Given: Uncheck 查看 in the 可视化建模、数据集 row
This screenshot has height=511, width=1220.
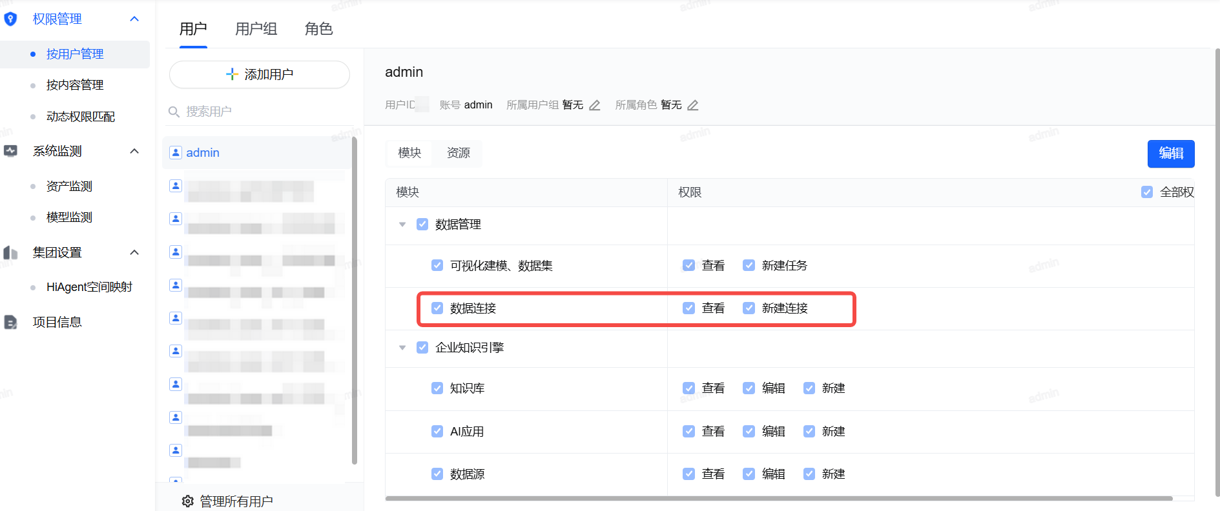Looking at the screenshot, I should tap(688, 266).
